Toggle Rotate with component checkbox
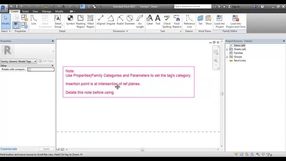 [30, 70]
